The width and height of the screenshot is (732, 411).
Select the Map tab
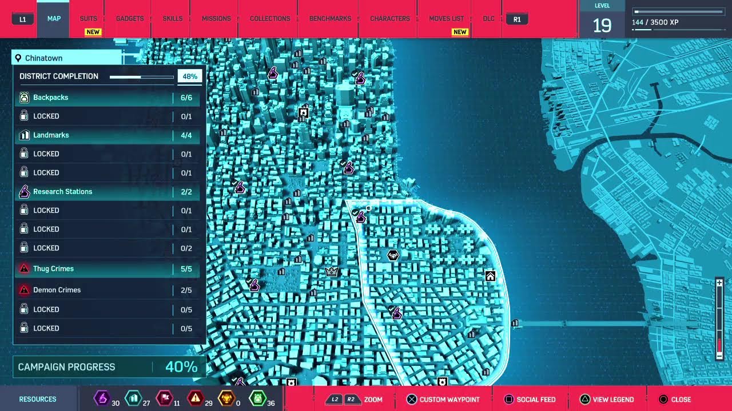54,19
